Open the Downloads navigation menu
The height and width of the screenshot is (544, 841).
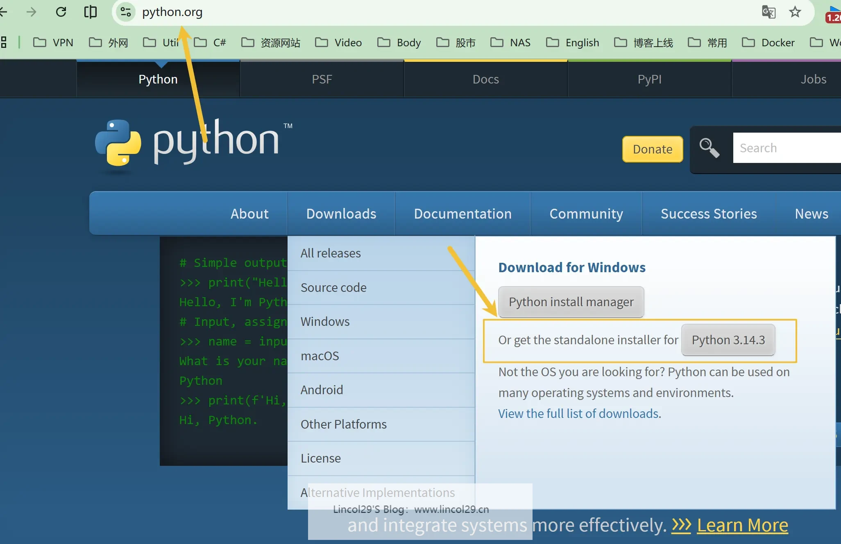click(341, 214)
